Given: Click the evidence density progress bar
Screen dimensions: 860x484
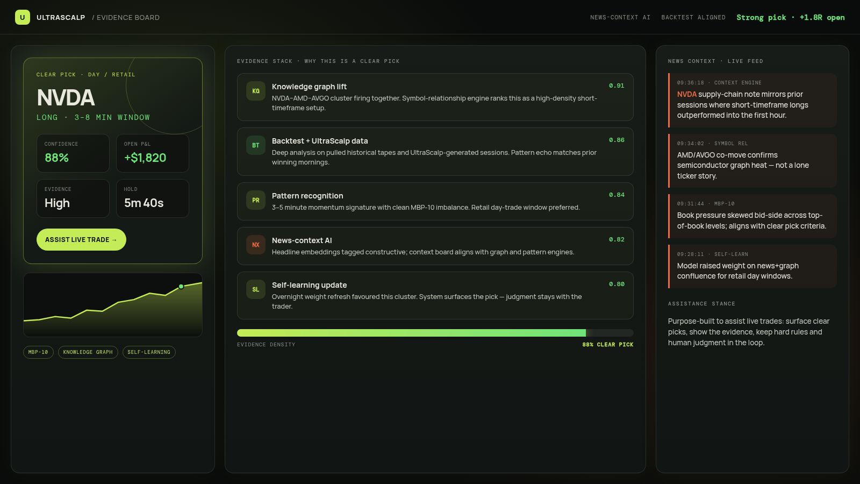Looking at the screenshot, I should [435, 333].
